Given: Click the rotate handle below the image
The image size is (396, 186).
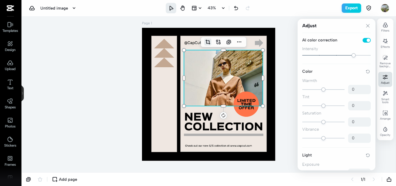Looking at the screenshot, I should [223, 115].
